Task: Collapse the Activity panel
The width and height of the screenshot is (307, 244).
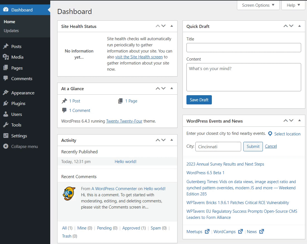Action: coord(172,140)
